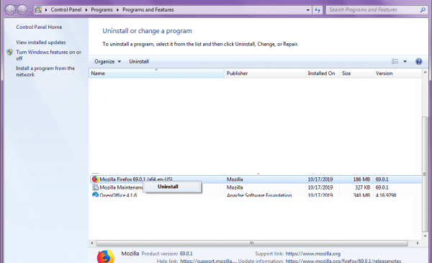Image resolution: width=432 pixels, height=263 pixels.
Task: Sort by the Publisher column header
Action: click(x=265, y=73)
